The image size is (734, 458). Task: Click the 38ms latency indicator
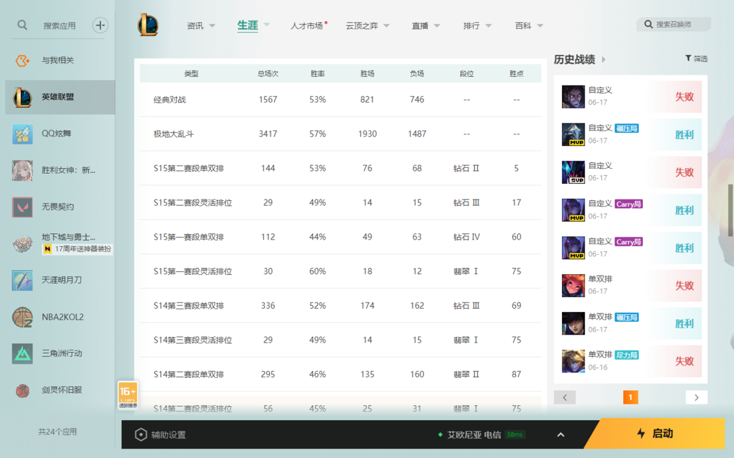(x=514, y=435)
